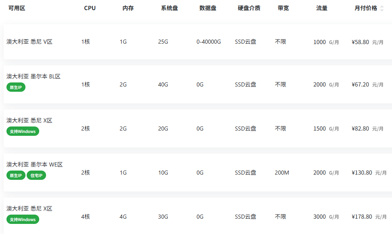392x234 pixels.
Task: Sort by the 月付价格 column header
Action: pyautogui.click(x=366, y=8)
